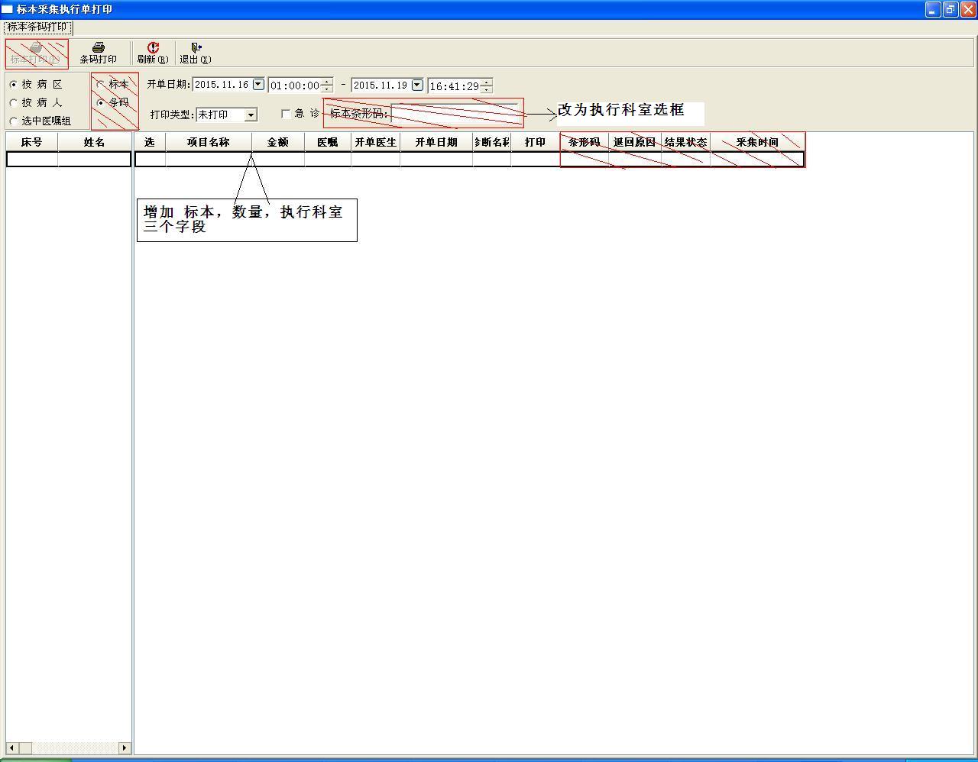Increase the 01:00:00 start time with up arrow
This screenshot has height=762, width=978.
tap(327, 82)
